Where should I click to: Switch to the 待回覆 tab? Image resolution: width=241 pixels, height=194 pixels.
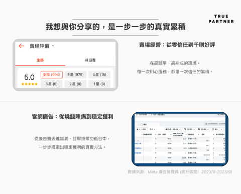90,60
